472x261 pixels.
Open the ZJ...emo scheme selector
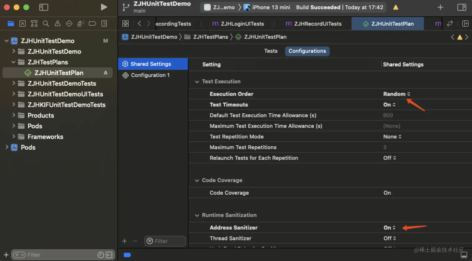(x=219, y=7)
